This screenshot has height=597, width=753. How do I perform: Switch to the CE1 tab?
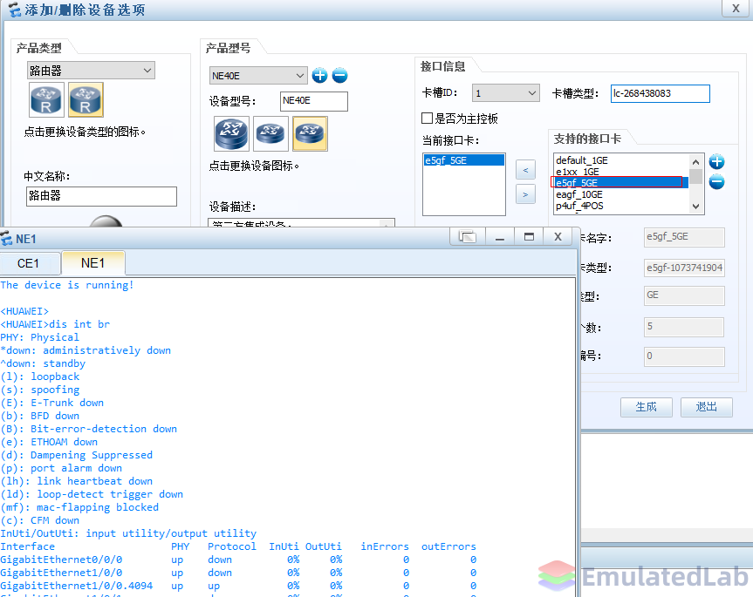tap(28, 263)
